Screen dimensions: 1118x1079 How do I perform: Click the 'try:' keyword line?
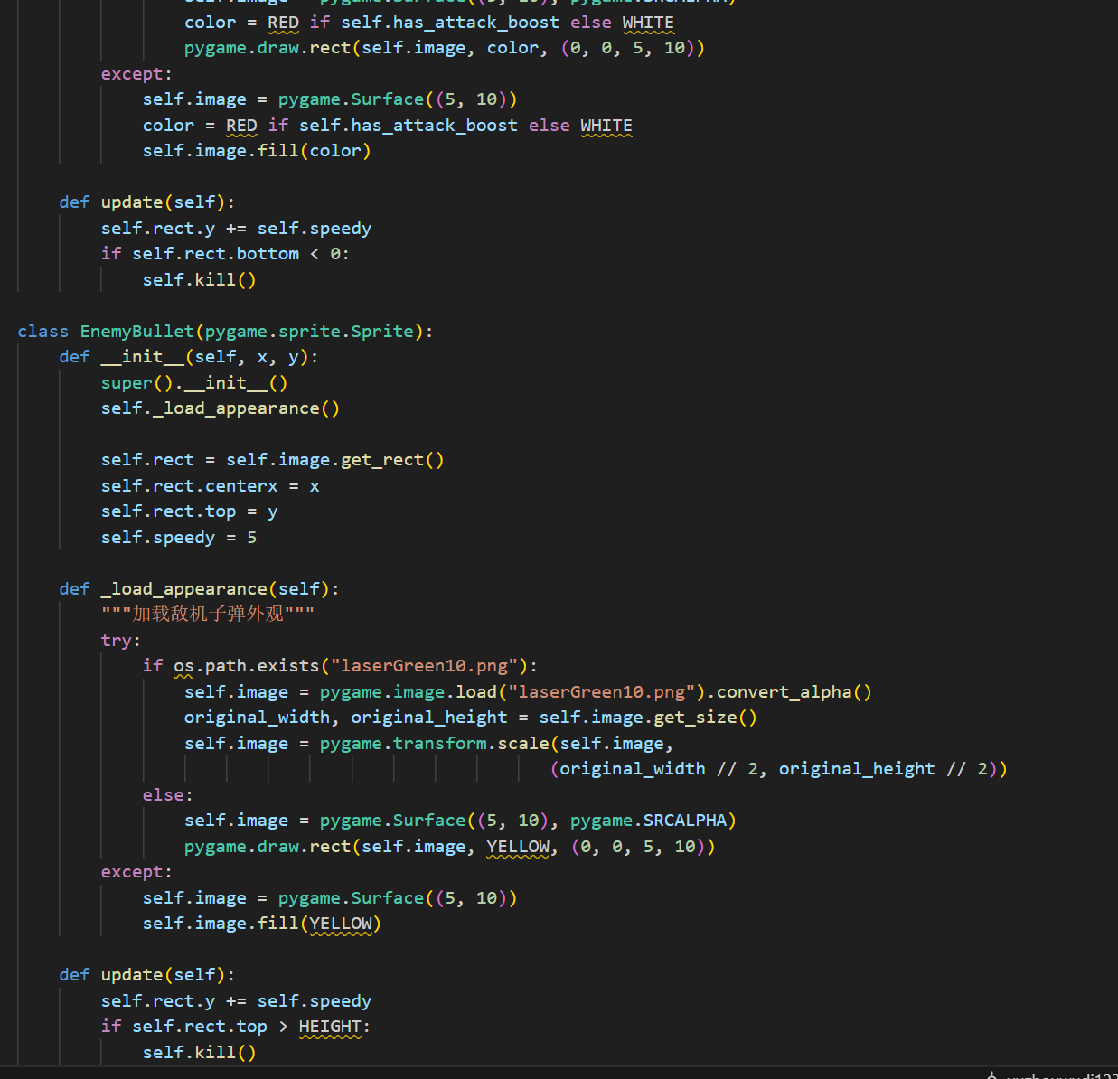click(121, 641)
